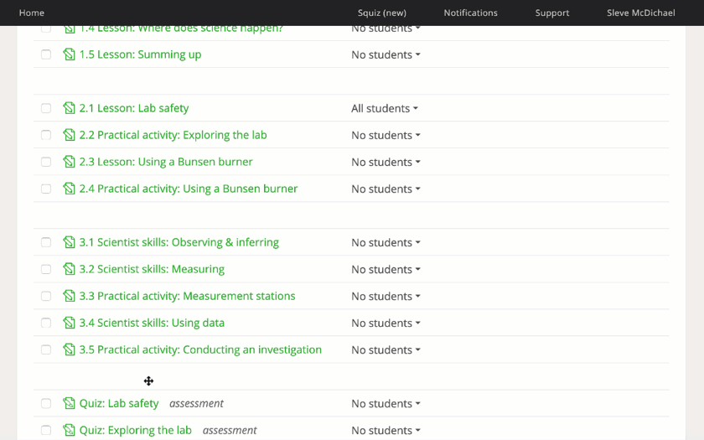Open student dropdown for 2.2 Exploring the lab
Image resolution: width=704 pixels, height=440 pixels.
point(386,135)
